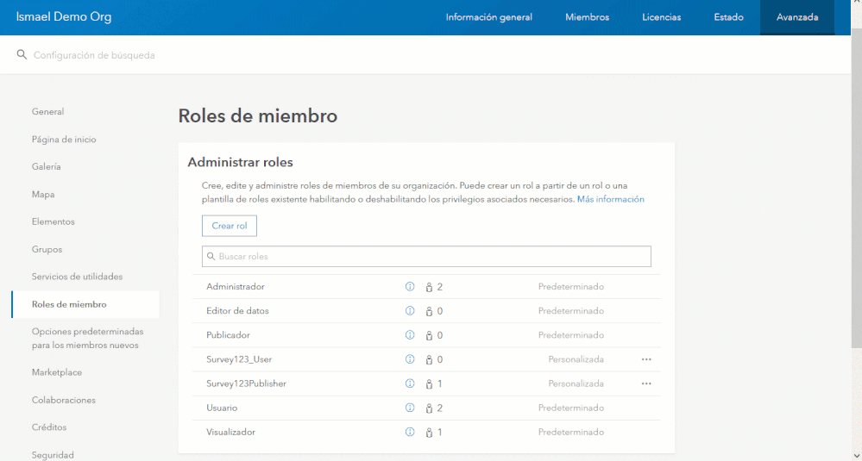Image resolution: width=862 pixels, height=461 pixels.
Task: Open info icon for Usuario role
Action: [x=410, y=408]
